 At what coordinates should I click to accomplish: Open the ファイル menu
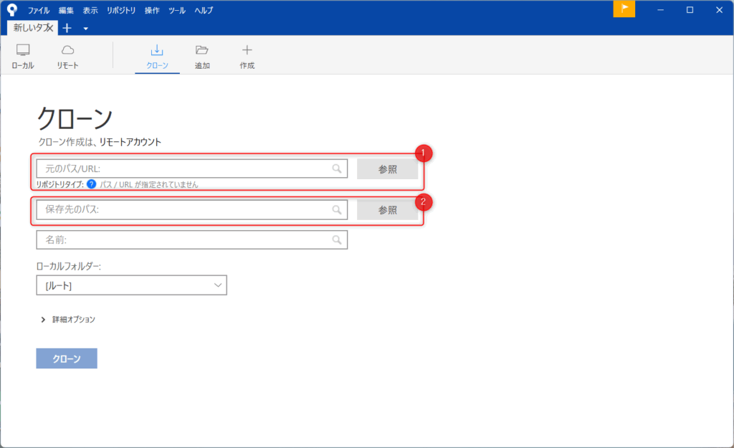coord(39,11)
